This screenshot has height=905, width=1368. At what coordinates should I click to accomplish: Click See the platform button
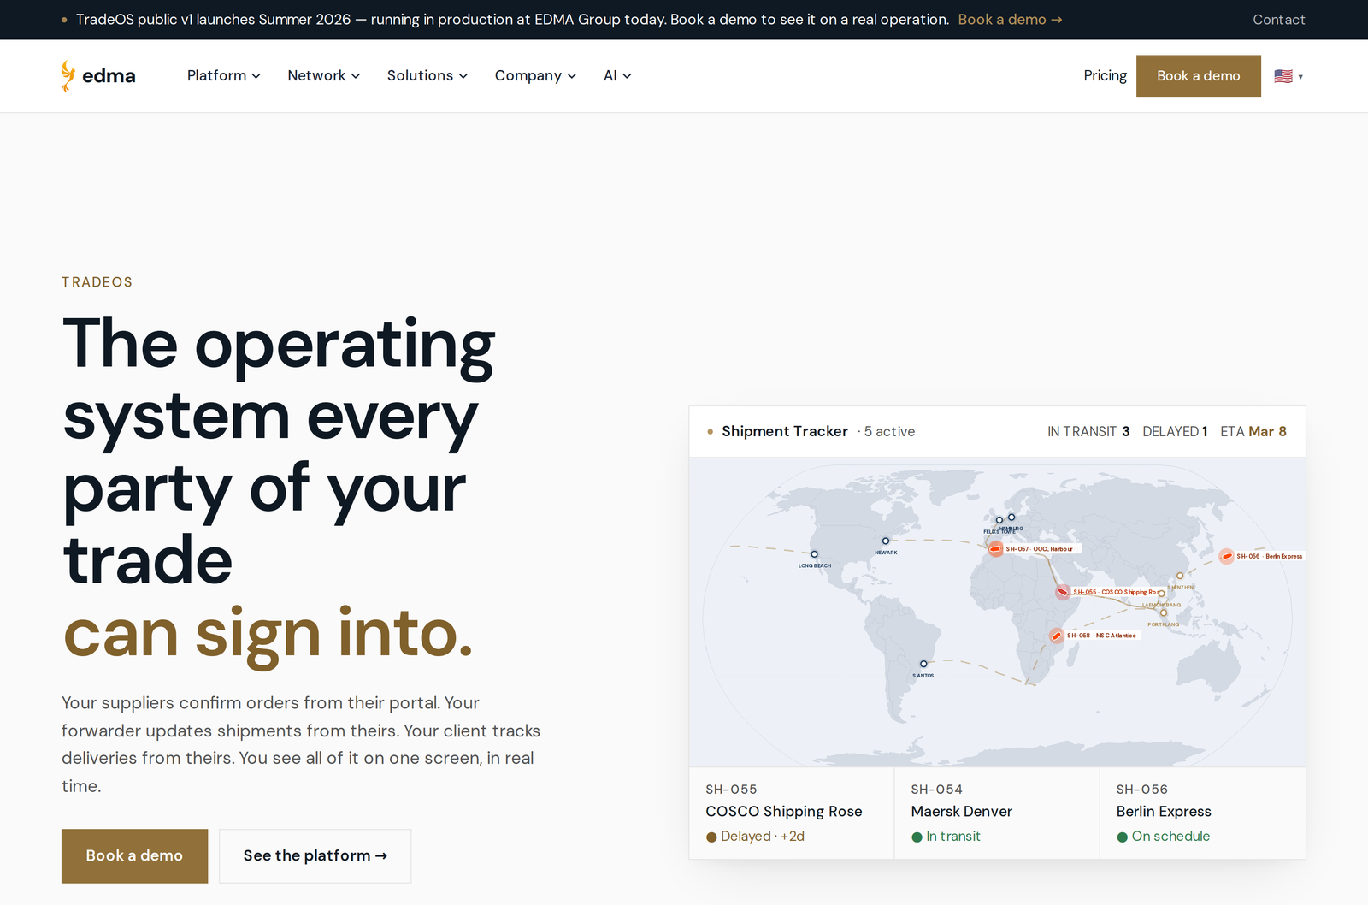315,855
